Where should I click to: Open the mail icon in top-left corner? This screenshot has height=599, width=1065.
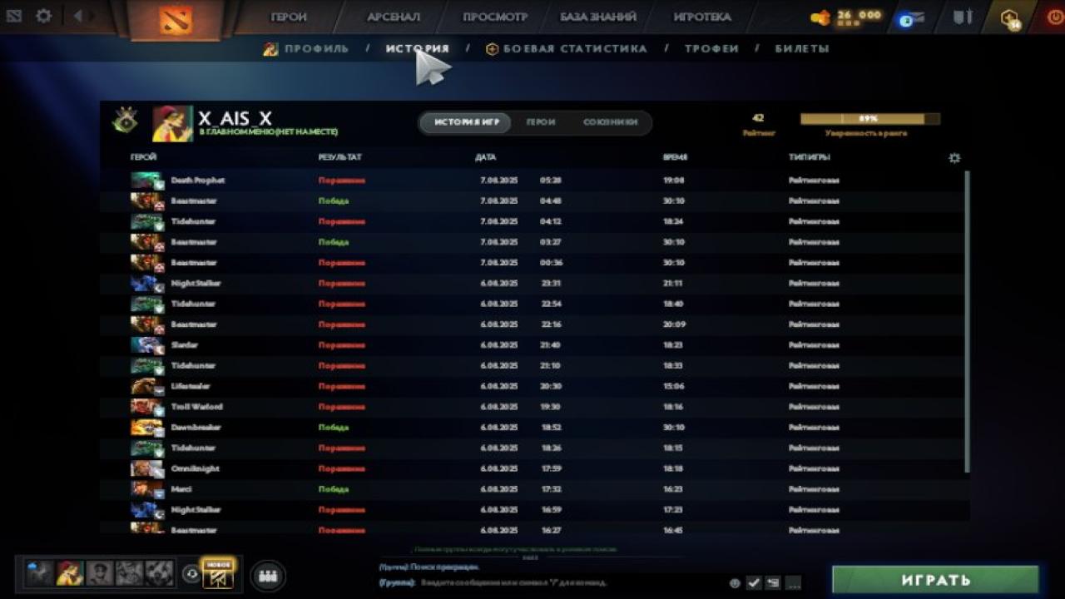coord(14,16)
